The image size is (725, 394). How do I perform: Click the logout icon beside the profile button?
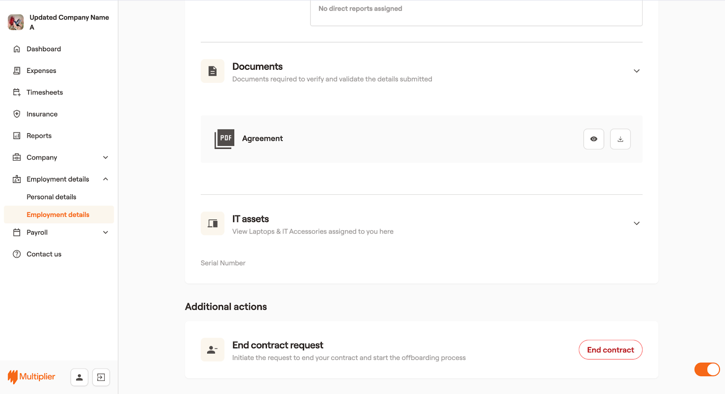click(101, 377)
